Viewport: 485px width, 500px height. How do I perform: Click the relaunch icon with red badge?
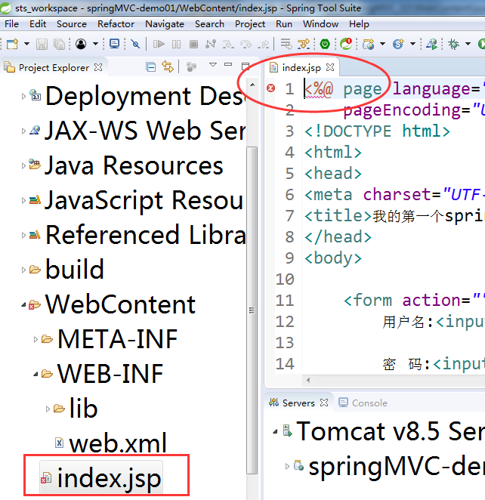pos(346,44)
